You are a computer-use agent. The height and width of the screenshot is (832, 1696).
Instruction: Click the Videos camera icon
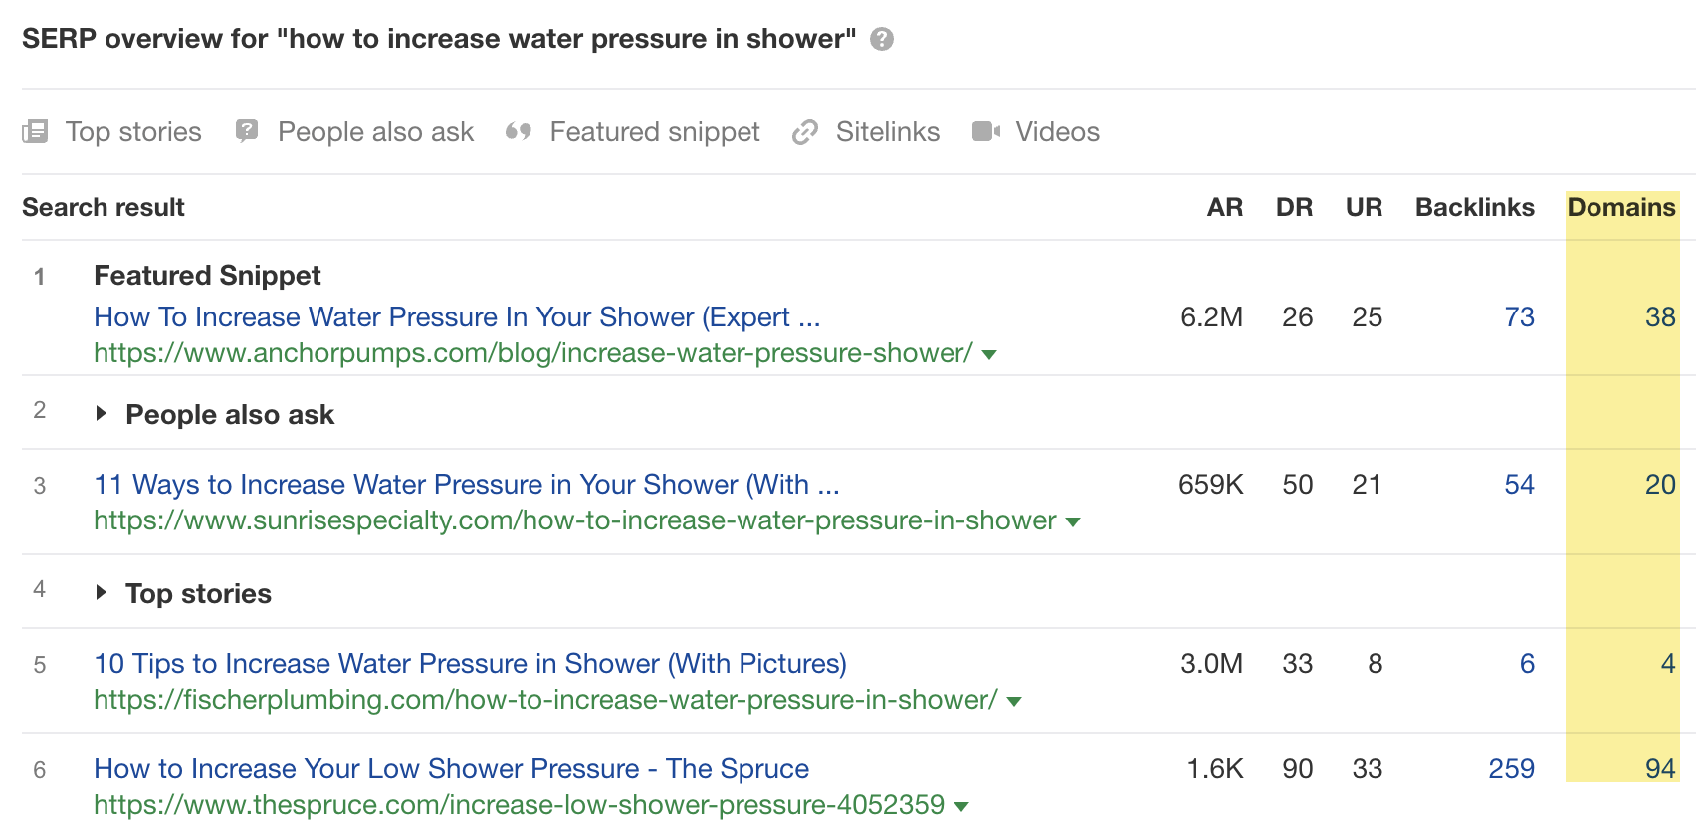pyautogui.click(x=986, y=131)
